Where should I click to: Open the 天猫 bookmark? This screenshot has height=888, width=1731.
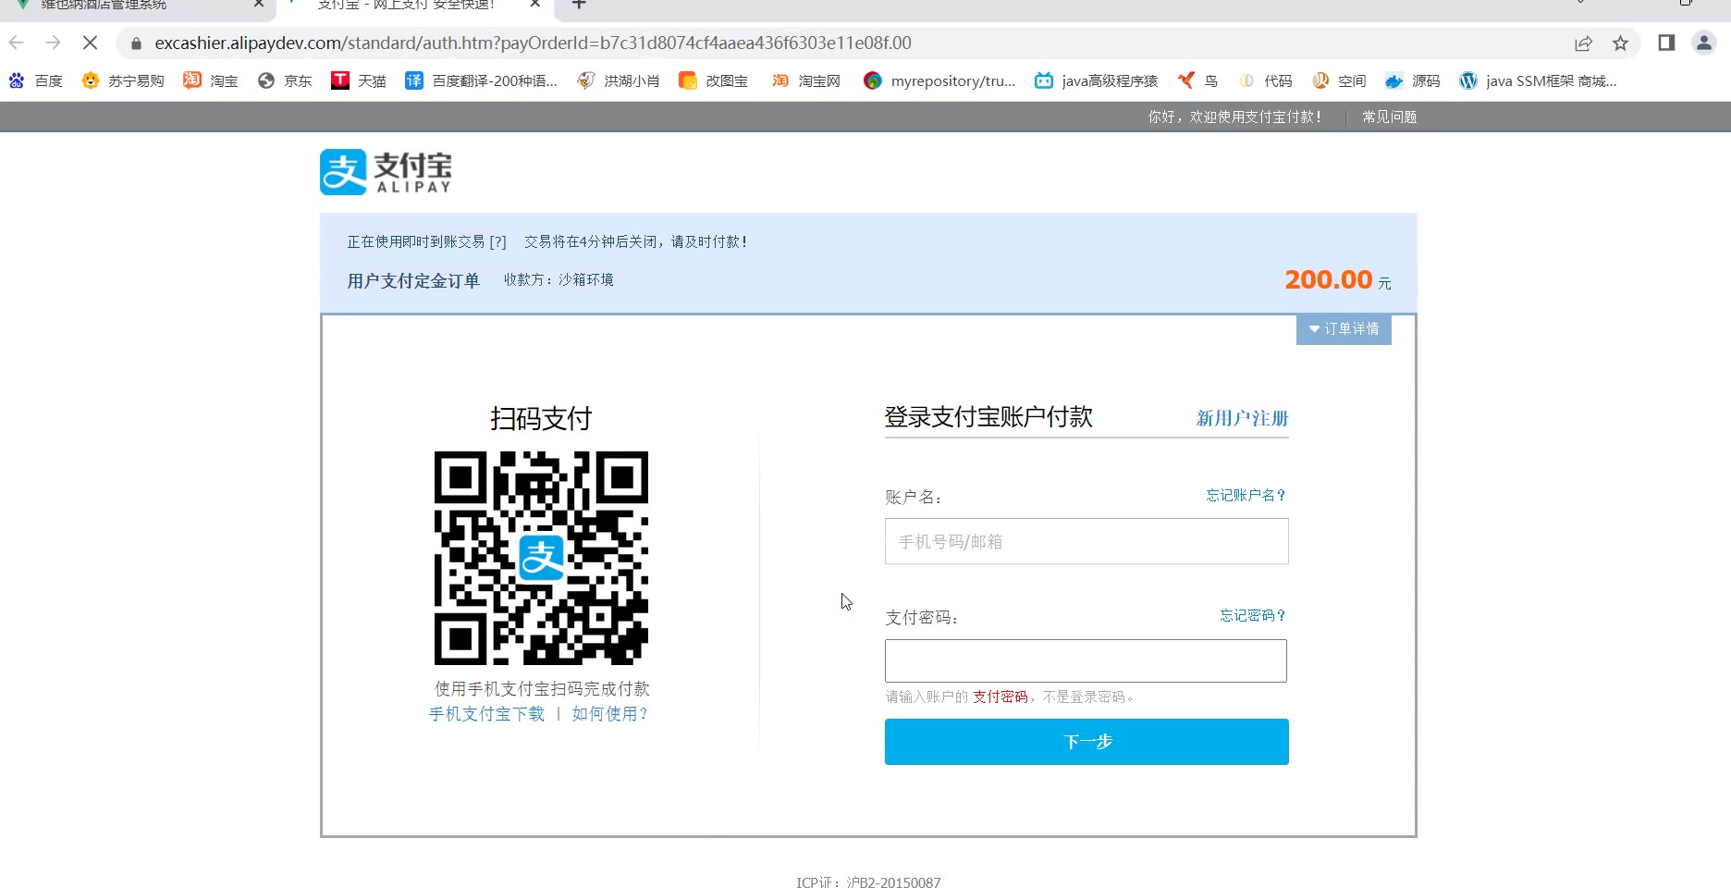pos(359,81)
